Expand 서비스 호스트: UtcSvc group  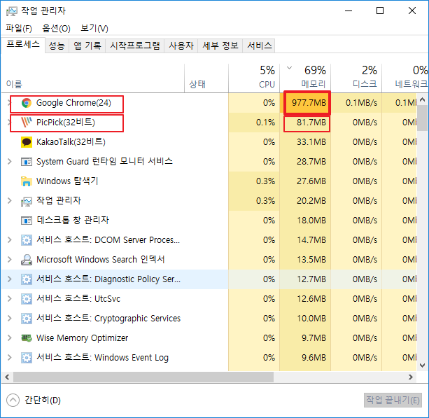[x=10, y=299]
